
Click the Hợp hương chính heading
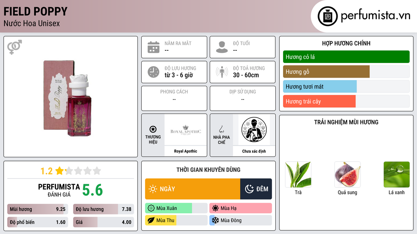click(x=346, y=43)
